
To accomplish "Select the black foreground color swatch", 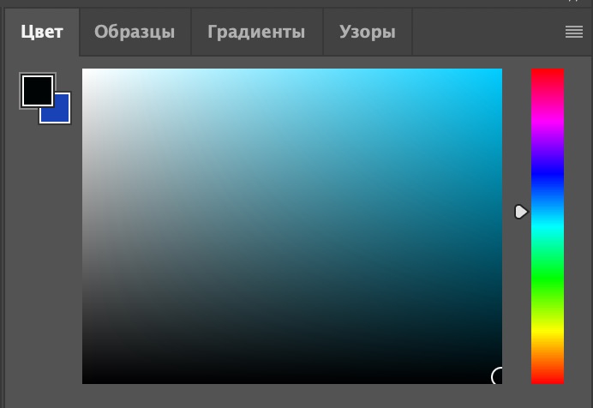I will [x=38, y=91].
